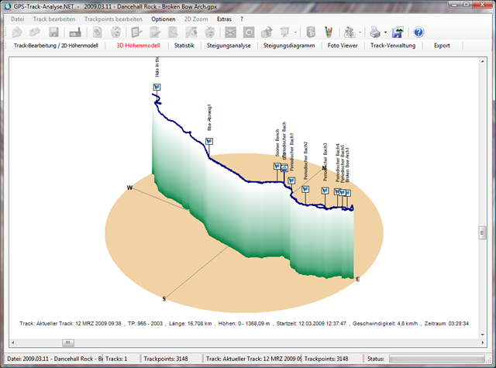Open the Optionen menu
Image resolution: width=496 pixels, height=368 pixels.
pyautogui.click(x=163, y=18)
